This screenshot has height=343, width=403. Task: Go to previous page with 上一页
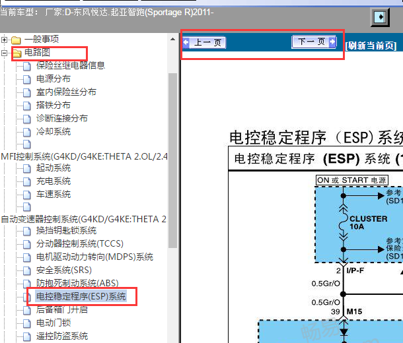204,43
